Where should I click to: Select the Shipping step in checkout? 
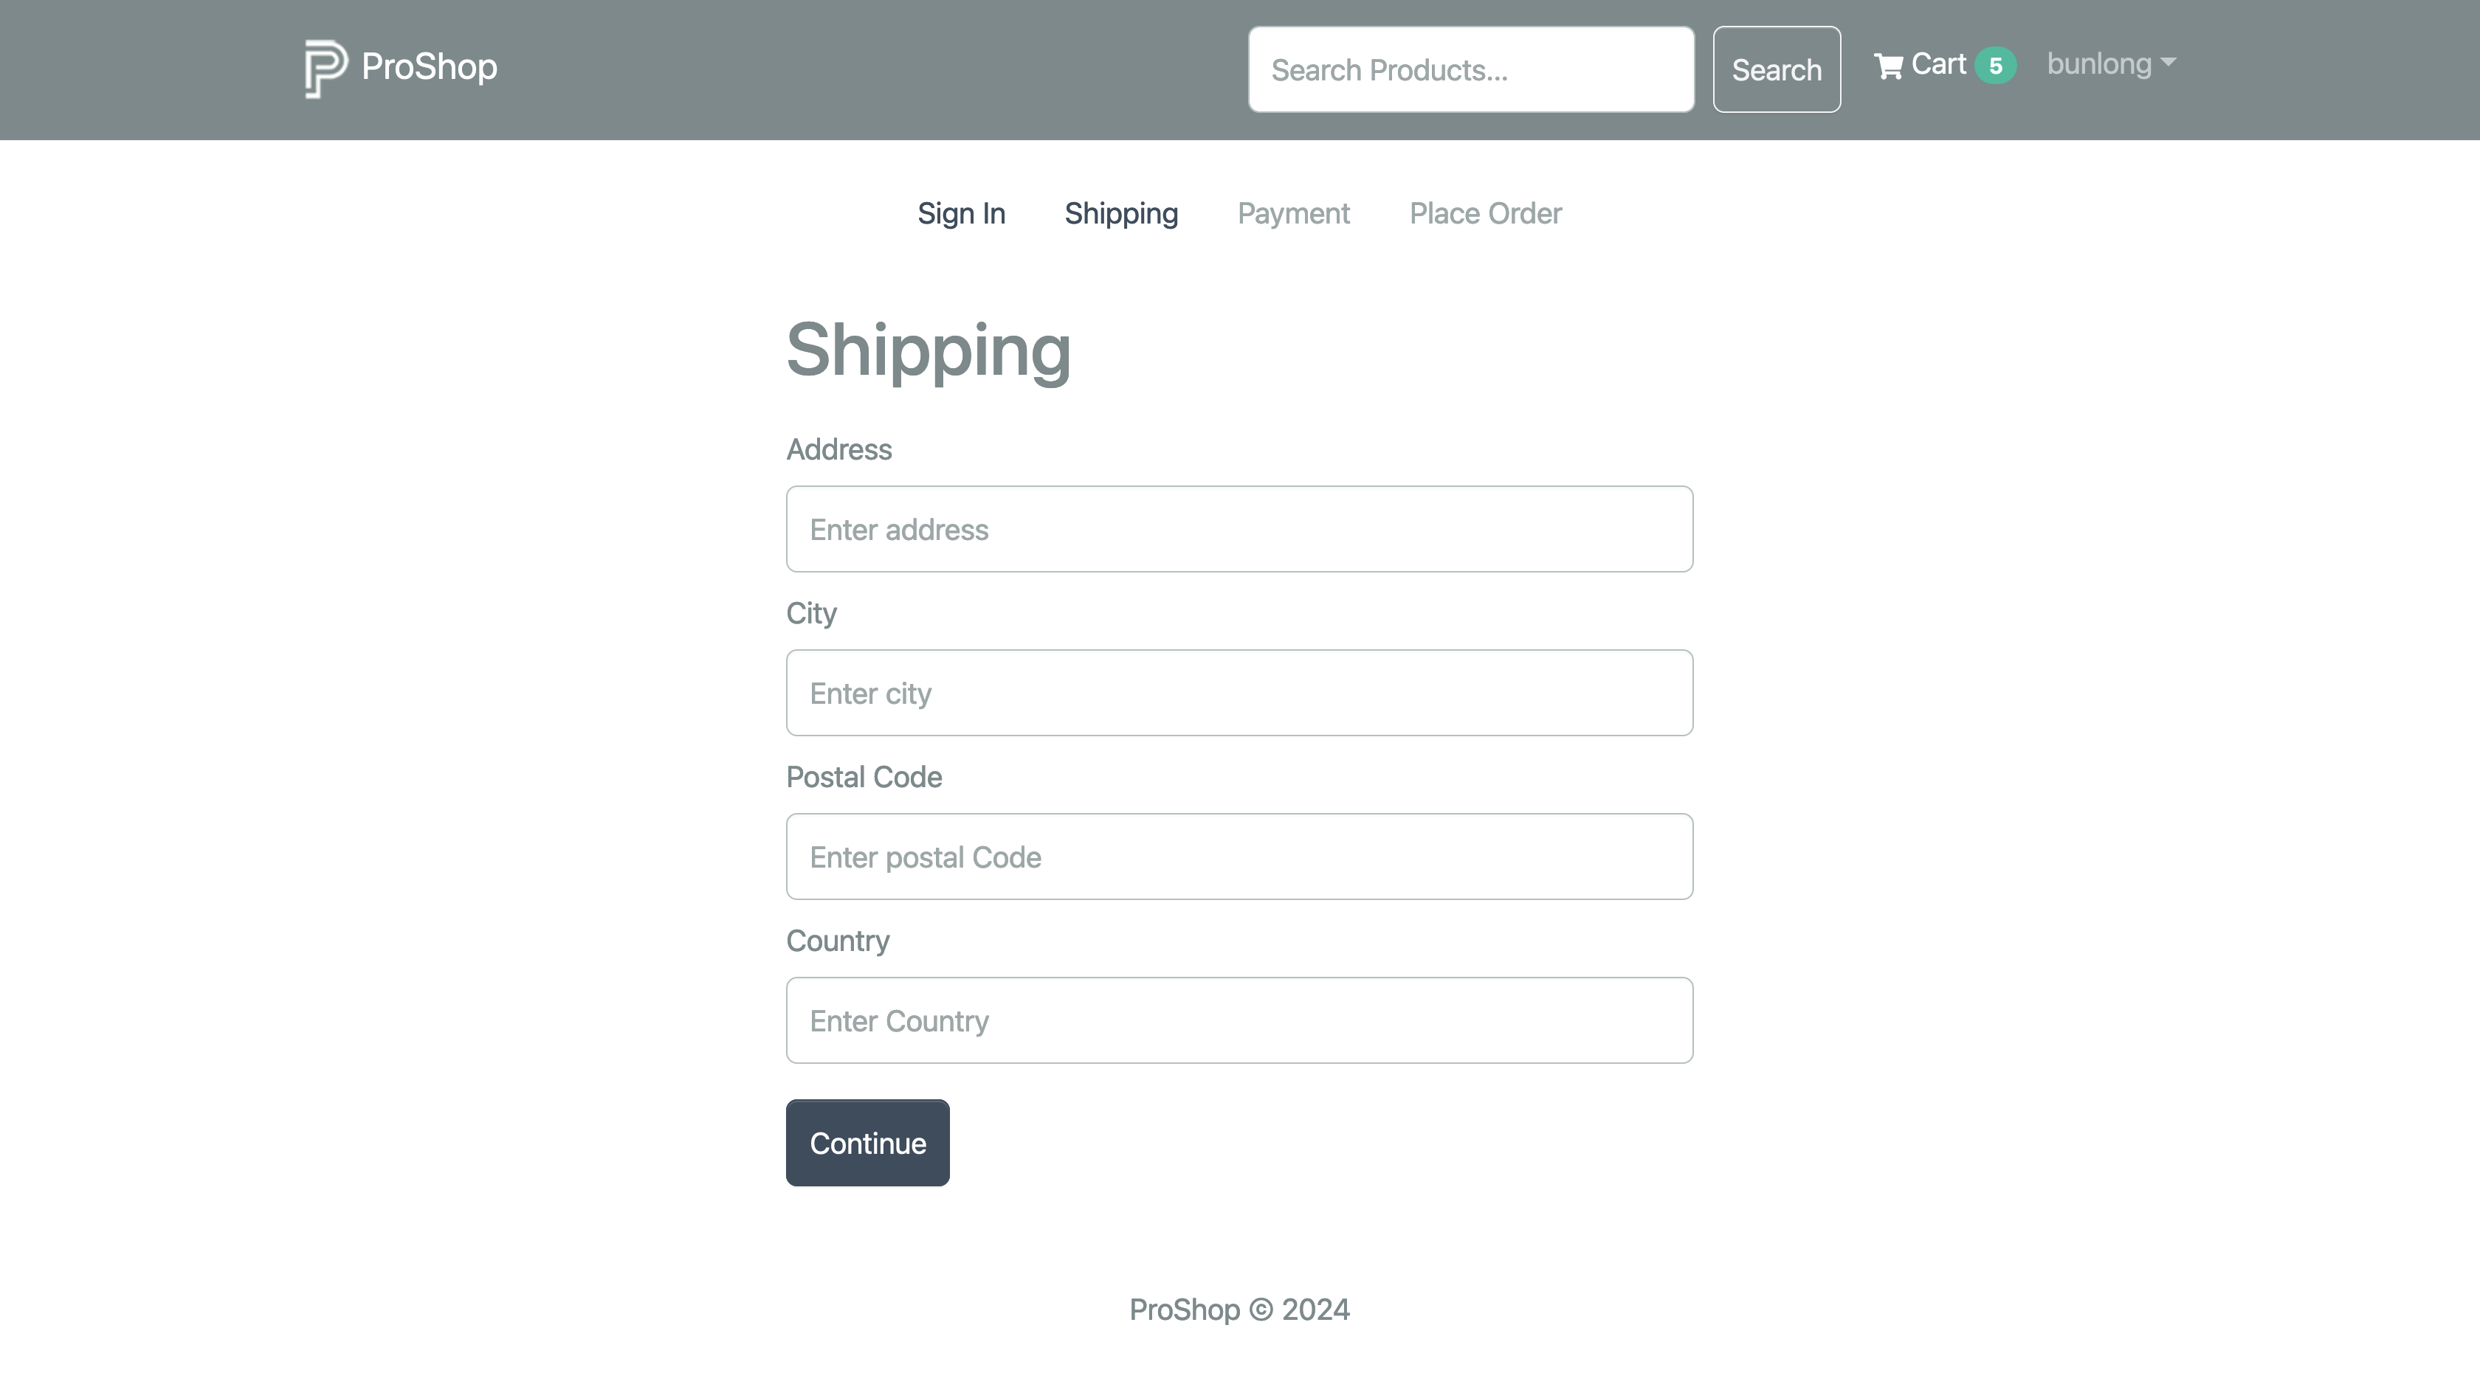(1120, 212)
